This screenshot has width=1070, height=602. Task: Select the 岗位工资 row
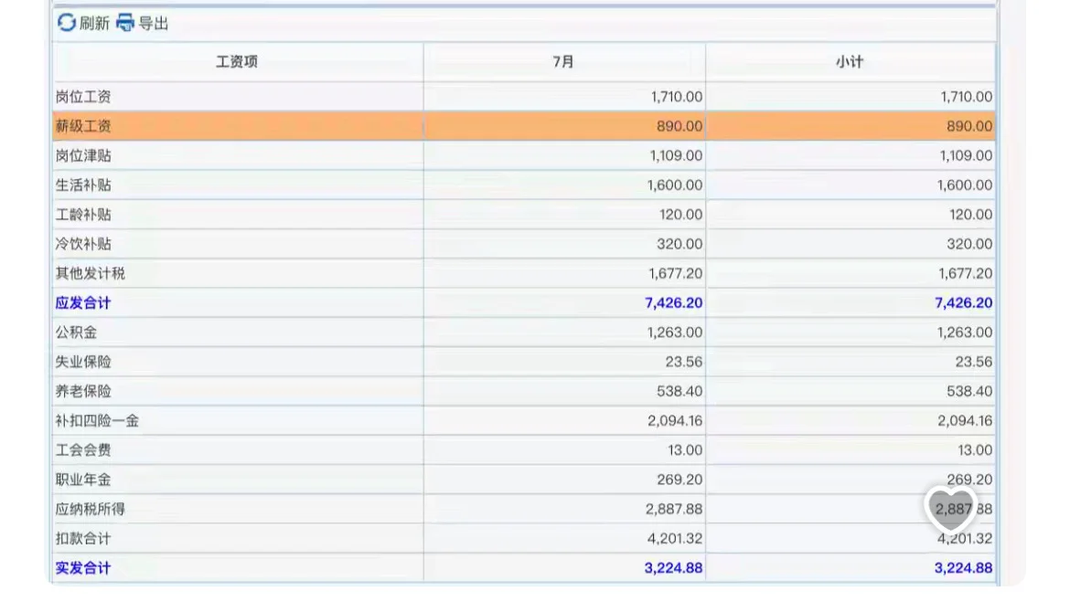tap(83, 97)
